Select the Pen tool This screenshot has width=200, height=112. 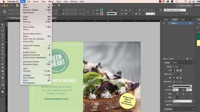point(2,44)
